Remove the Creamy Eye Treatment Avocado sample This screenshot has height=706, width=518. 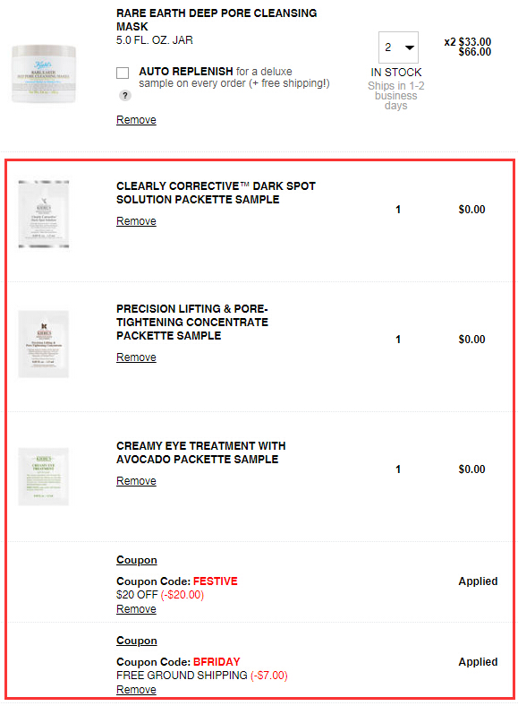[x=136, y=481]
